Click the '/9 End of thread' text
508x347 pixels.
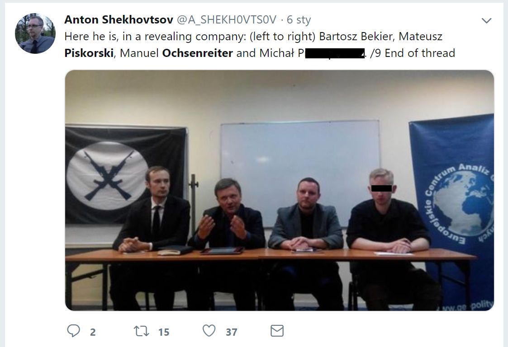click(413, 53)
